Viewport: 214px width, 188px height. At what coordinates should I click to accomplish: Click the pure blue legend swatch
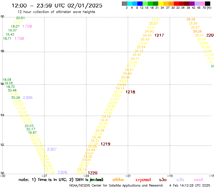[140, 3]
